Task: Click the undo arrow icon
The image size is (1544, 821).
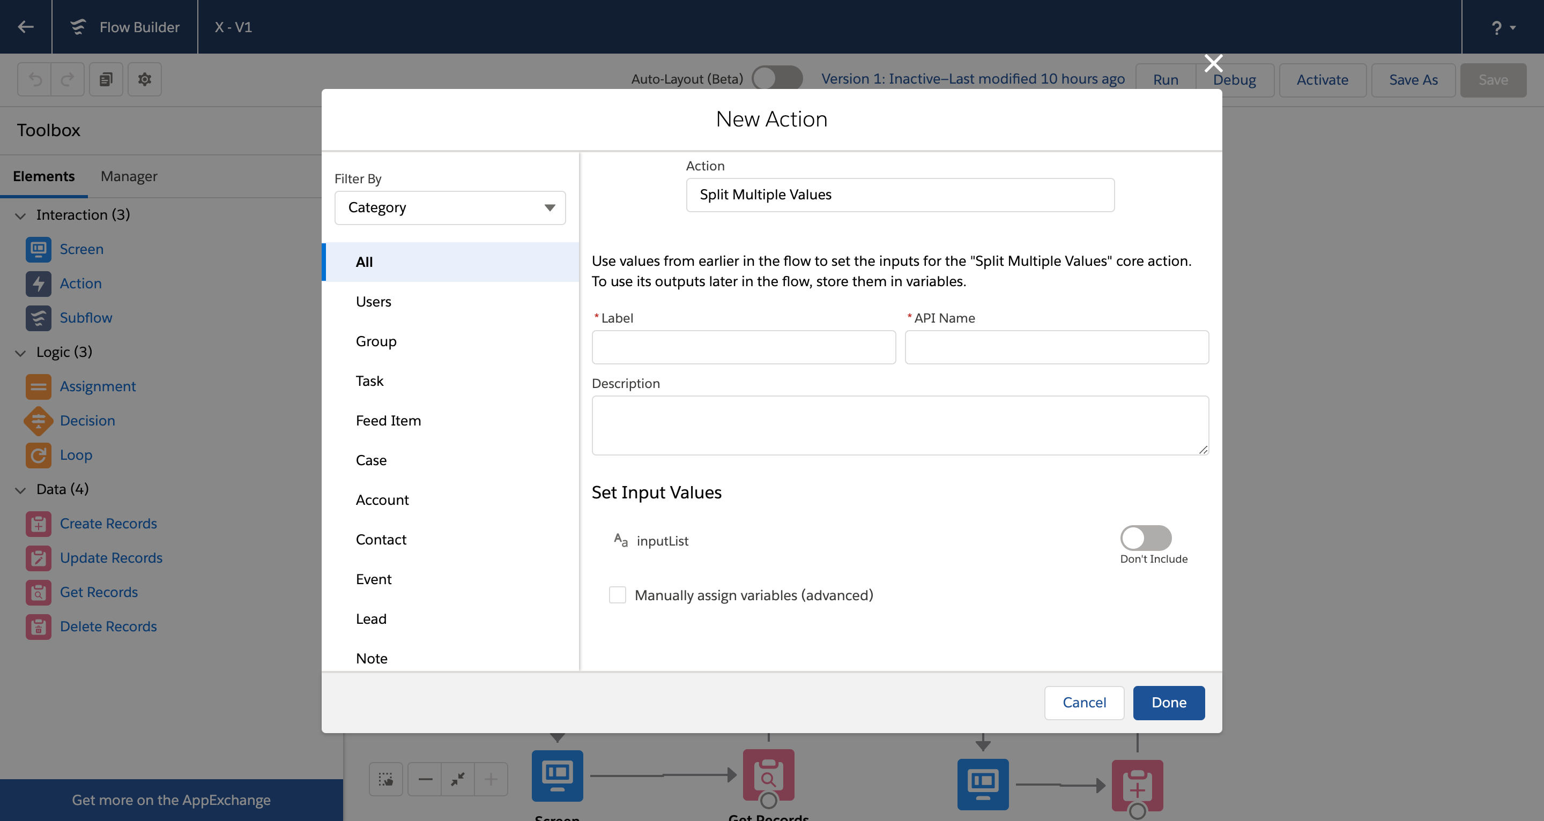Action: 35,79
